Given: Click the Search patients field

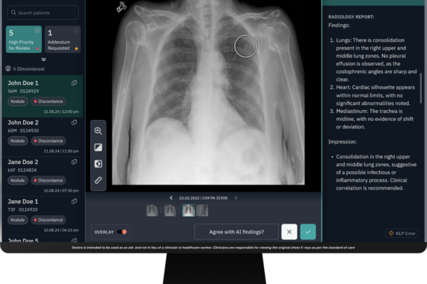Looking at the screenshot, I should pyautogui.click(x=42, y=13).
